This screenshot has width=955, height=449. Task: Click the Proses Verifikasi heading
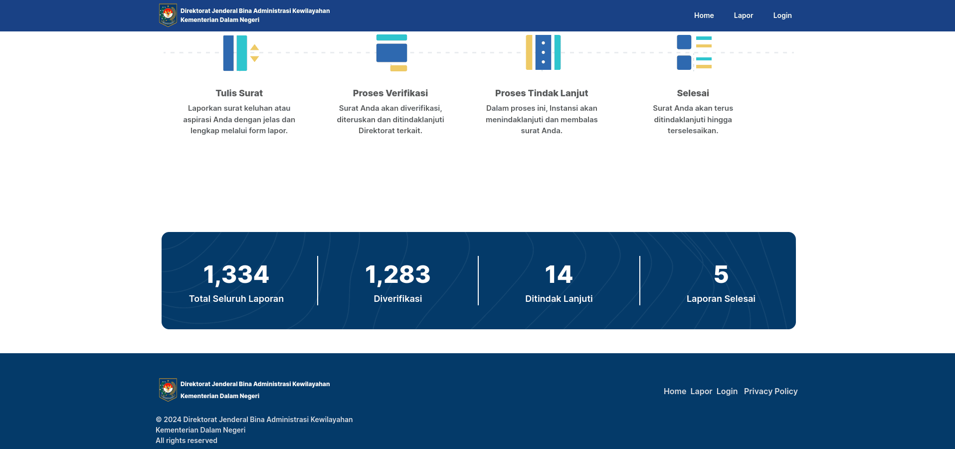pos(390,93)
